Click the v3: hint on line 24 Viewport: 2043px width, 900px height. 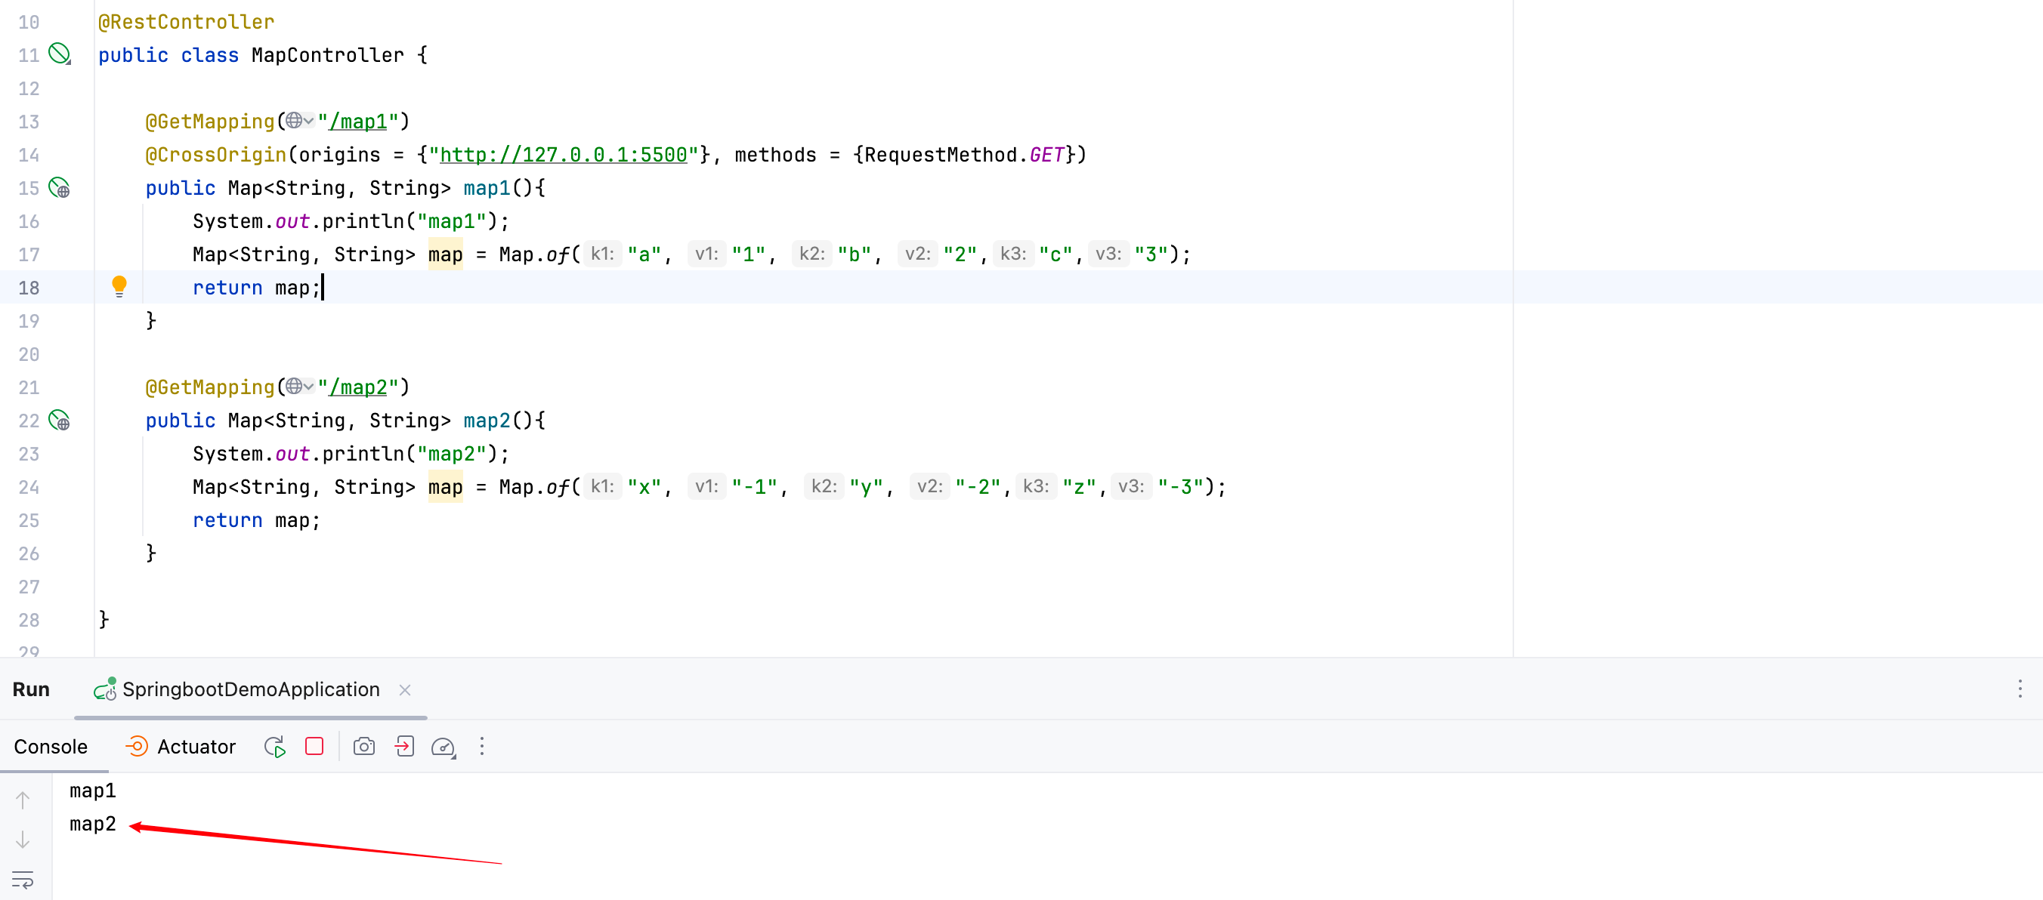[x=1130, y=486]
